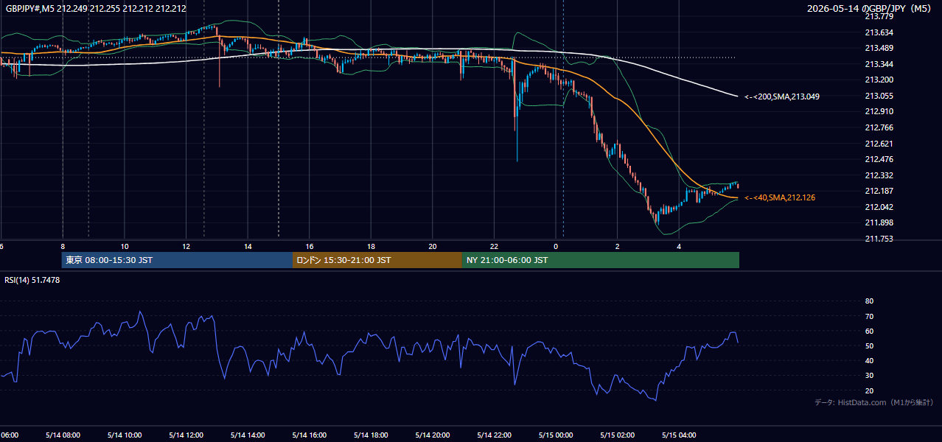The width and height of the screenshot is (942, 442).
Task: Click the '<-<40,SMA,212.126' moving average label
Action: click(780, 197)
